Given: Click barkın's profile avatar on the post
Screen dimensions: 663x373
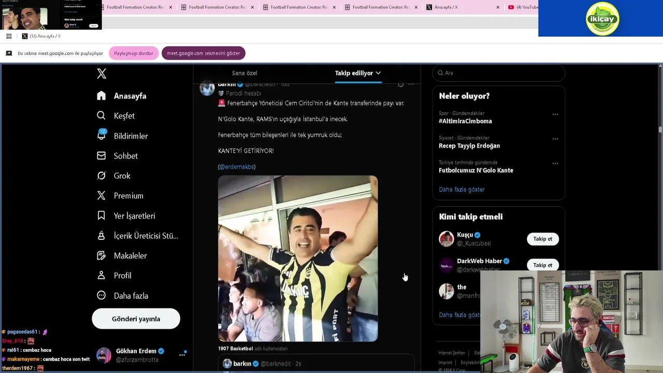Looking at the screenshot, I should tap(207, 88).
